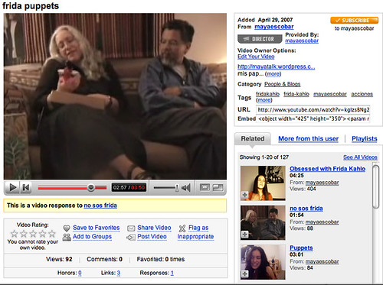Expand the description with more link
Screen dimensions: 383x285
coord(273,74)
